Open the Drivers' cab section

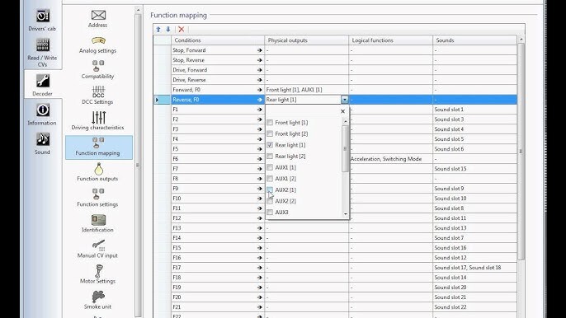42,20
